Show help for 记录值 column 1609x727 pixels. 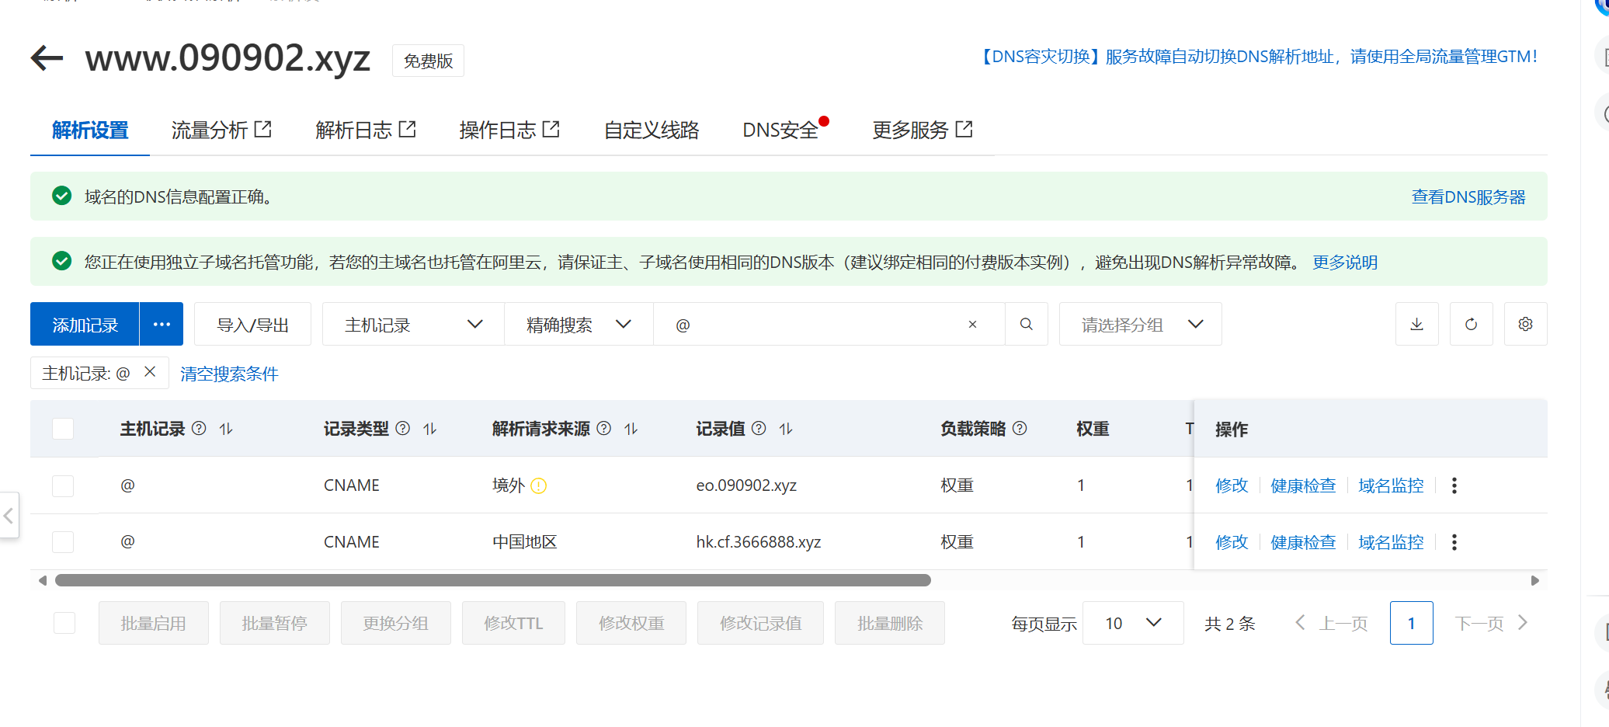click(759, 428)
